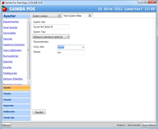The image size is (158, 129).
Task: Open the Tetikleyiciler link
Action: (x=10, y=73)
